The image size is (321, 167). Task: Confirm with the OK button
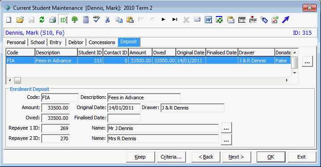[x=271, y=157]
